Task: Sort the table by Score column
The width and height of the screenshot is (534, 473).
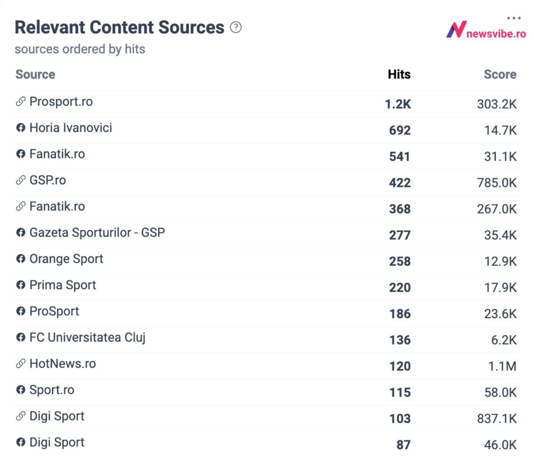Action: (500, 75)
